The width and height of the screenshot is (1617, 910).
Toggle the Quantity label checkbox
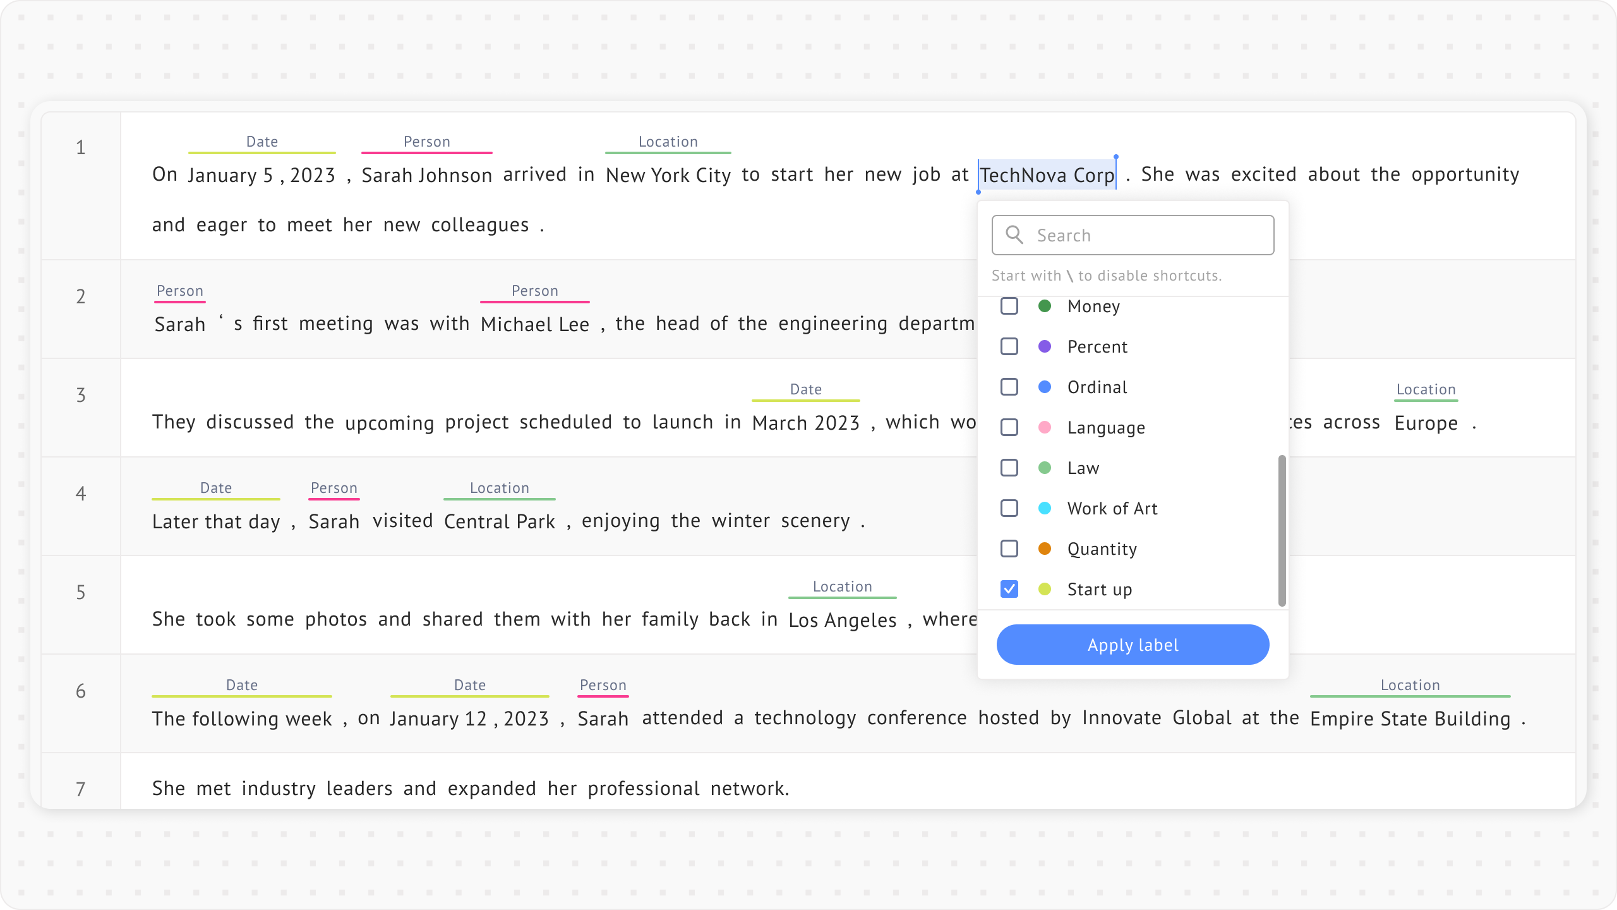click(1009, 549)
